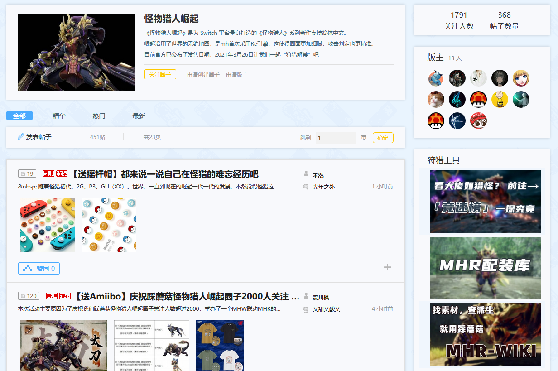
Task: Open the Switch joystick caps thumbnail image
Action: point(48,225)
